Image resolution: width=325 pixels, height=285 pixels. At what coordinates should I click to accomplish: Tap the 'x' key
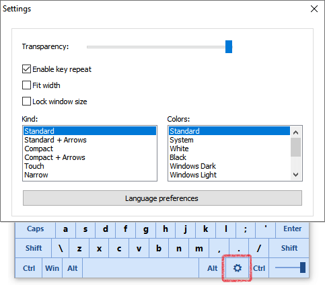(x=99, y=248)
